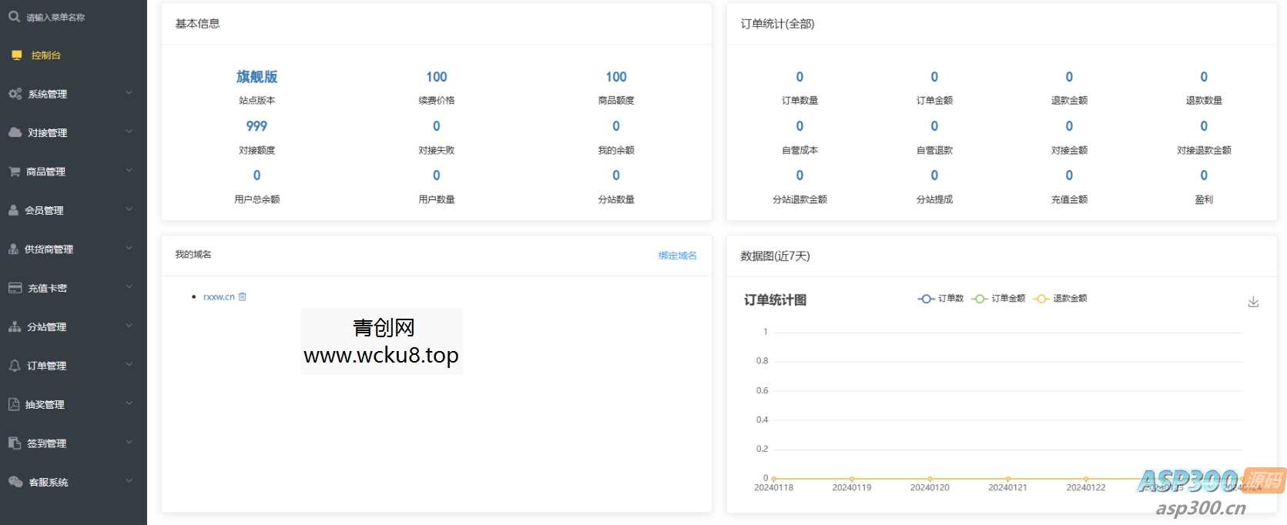This screenshot has width=1287, height=525.
Task: Click the 基本信息 panel title
Action: click(x=197, y=24)
